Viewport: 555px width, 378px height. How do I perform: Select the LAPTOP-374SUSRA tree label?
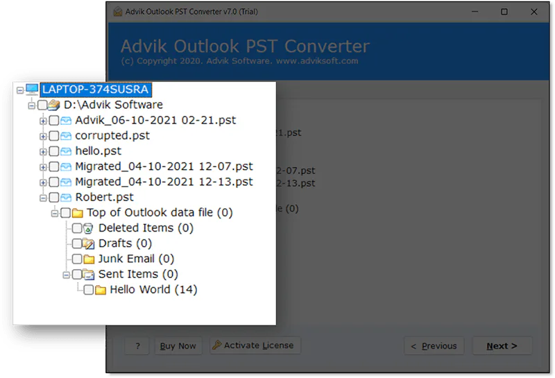click(x=96, y=89)
